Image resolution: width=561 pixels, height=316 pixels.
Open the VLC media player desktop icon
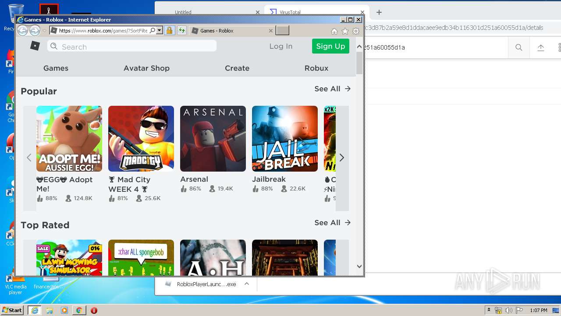coord(15,284)
